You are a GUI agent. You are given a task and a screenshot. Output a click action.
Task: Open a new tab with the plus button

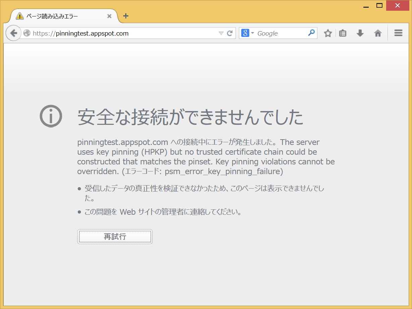pos(126,15)
